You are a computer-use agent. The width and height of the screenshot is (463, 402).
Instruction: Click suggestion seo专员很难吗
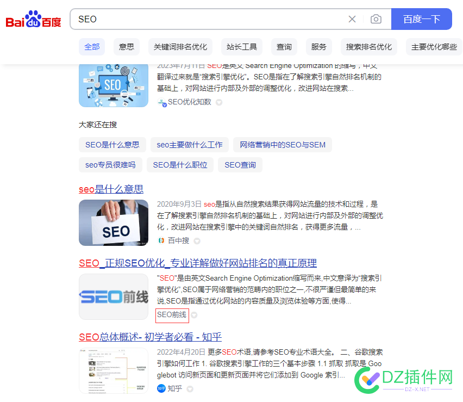pos(110,165)
